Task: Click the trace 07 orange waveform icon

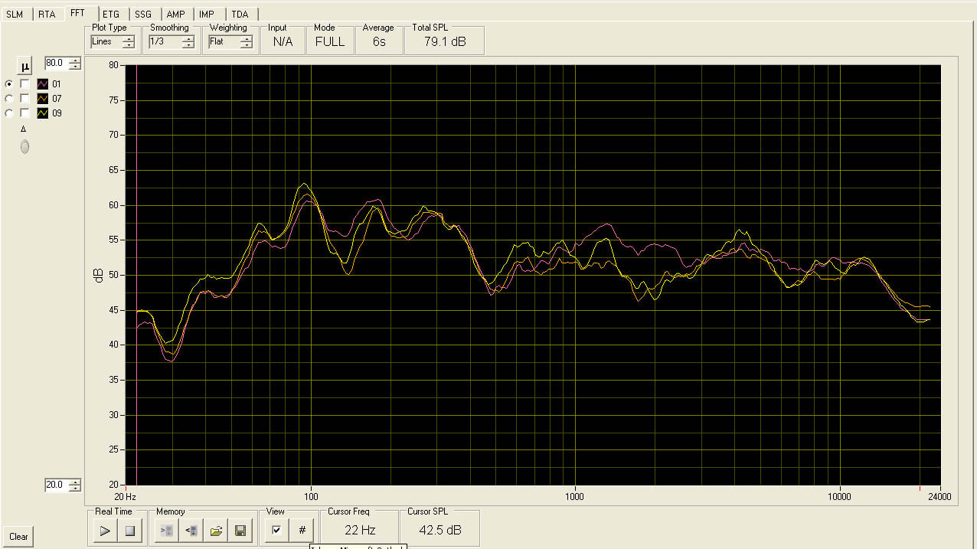Action: tap(43, 99)
